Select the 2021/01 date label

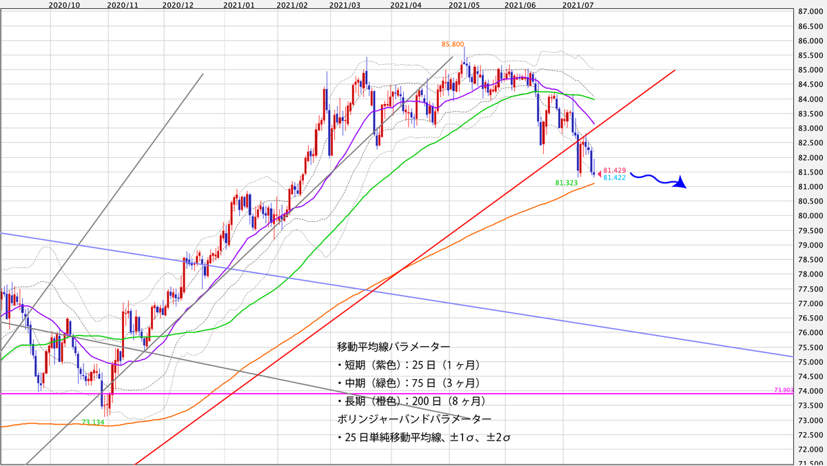tap(239, 4)
